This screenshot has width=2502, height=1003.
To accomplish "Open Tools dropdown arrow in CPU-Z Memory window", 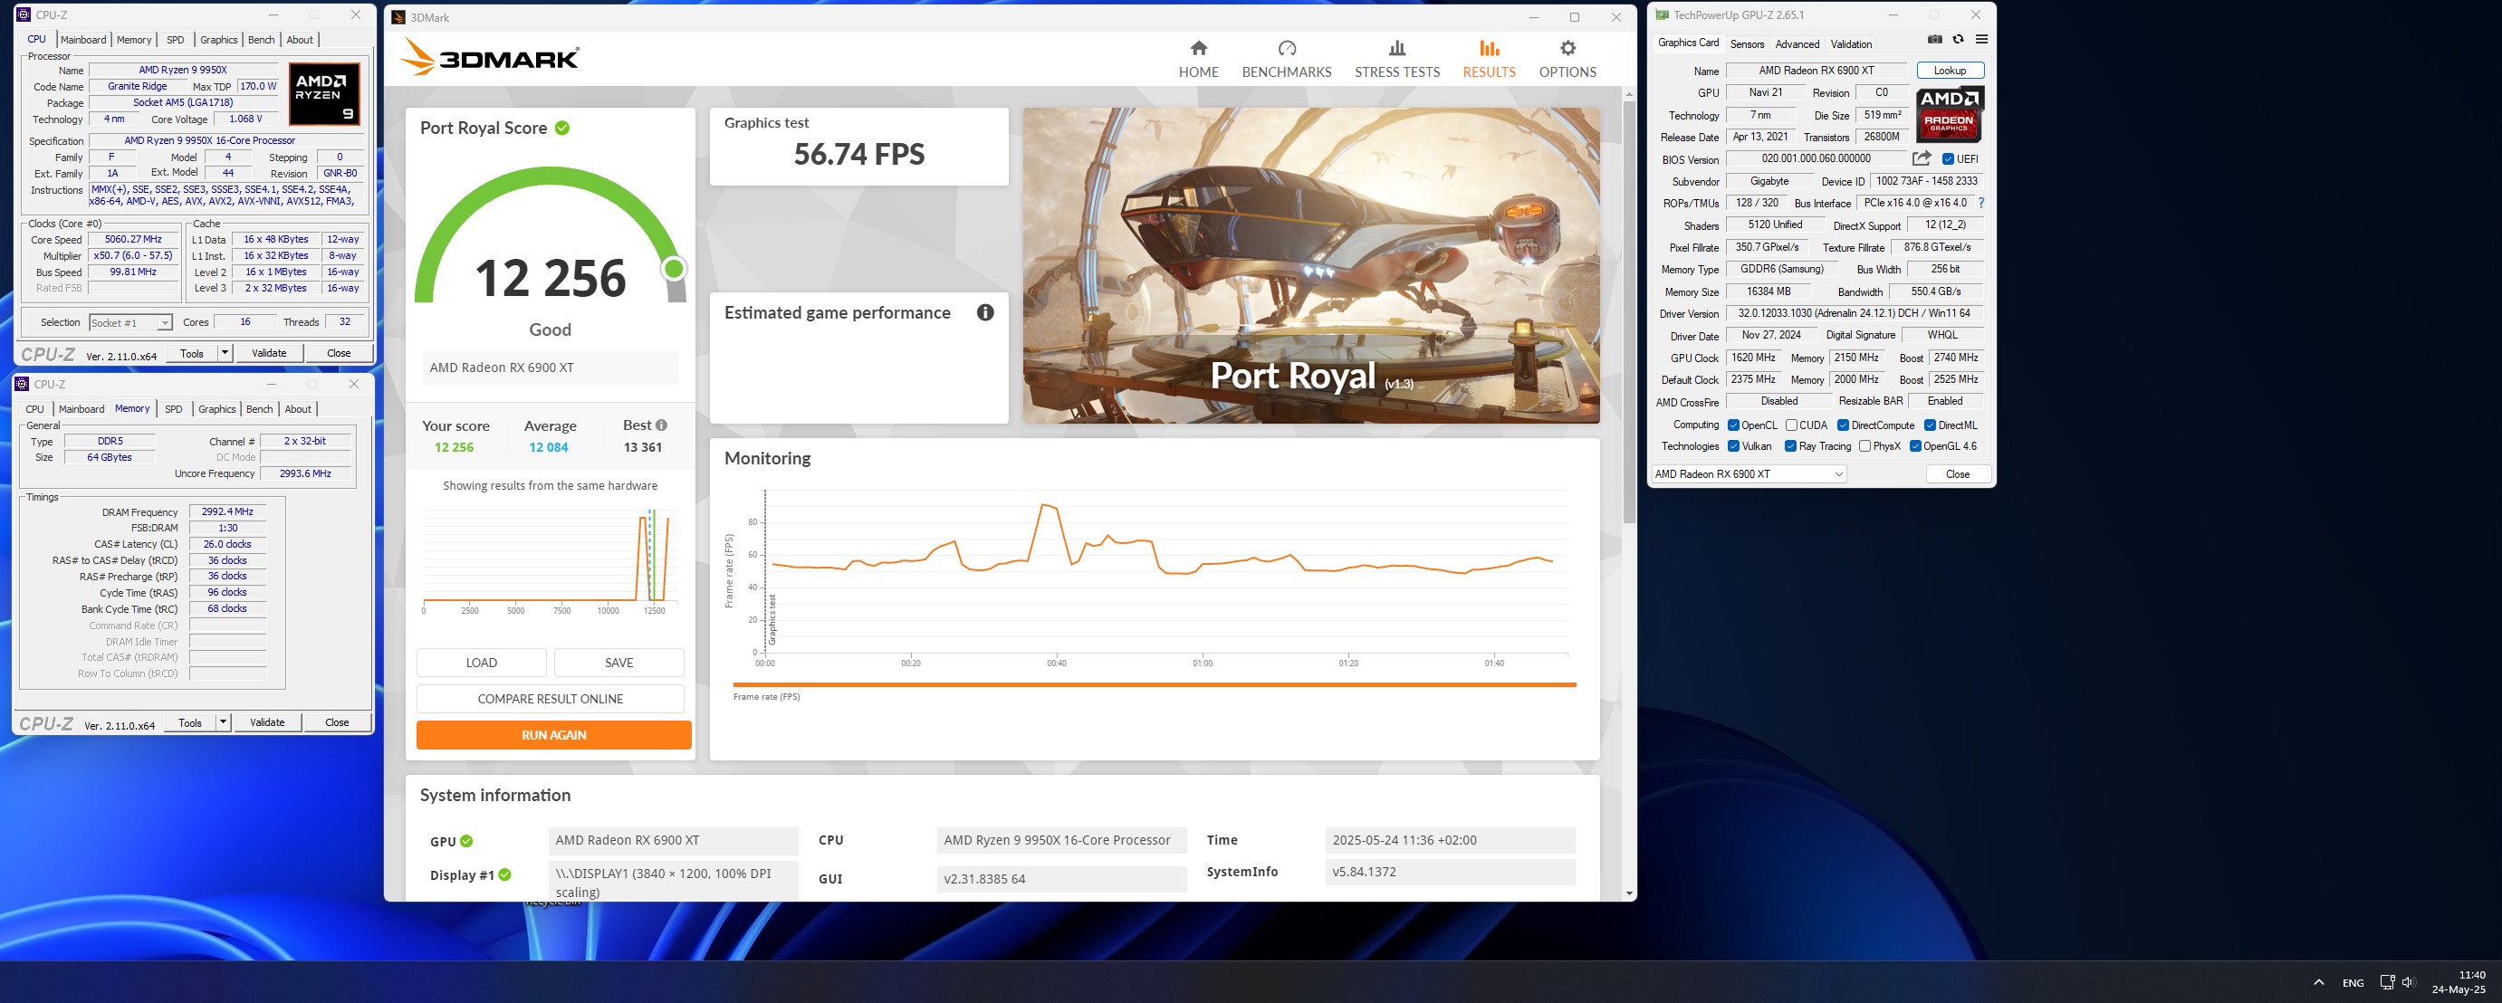I will (x=224, y=721).
